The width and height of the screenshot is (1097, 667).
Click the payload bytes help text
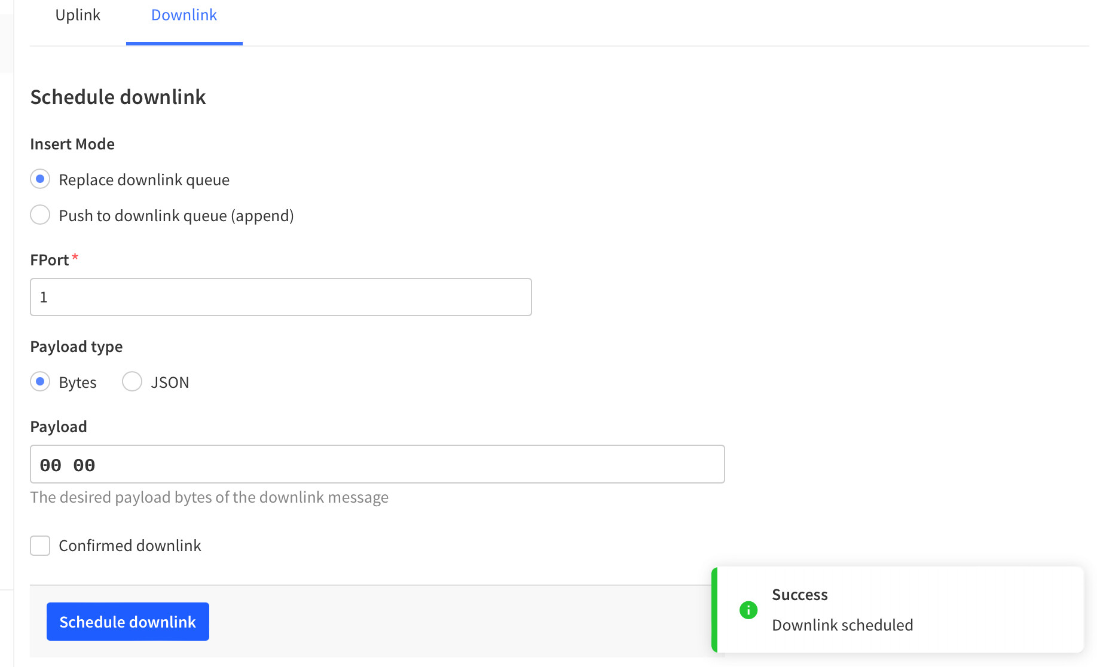point(209,497)
